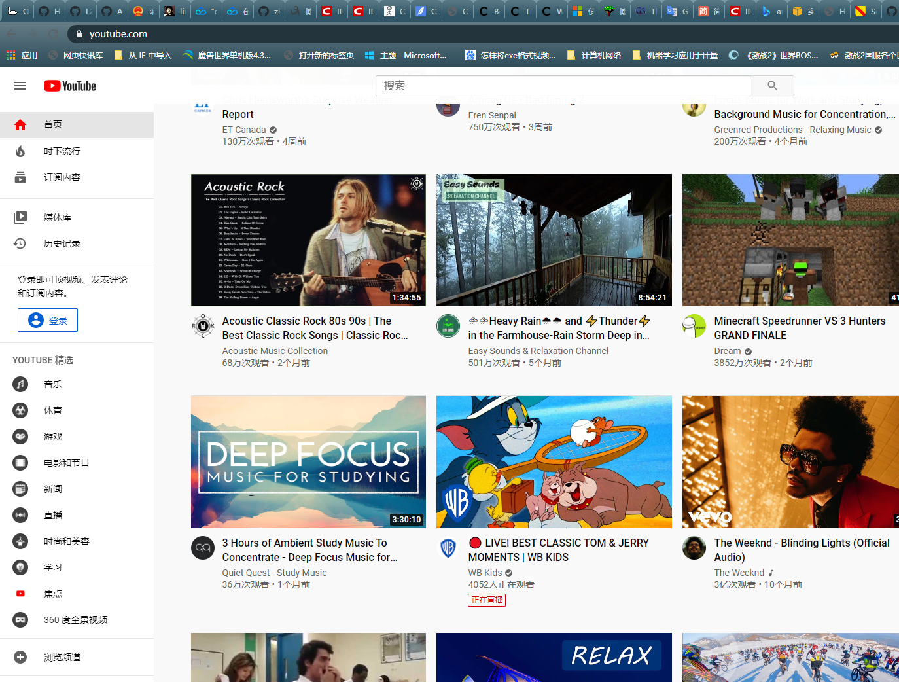This screenshot has width=899, height=682.
Task: Open the 焦点 spotlight category
Action: click(77, 594)
